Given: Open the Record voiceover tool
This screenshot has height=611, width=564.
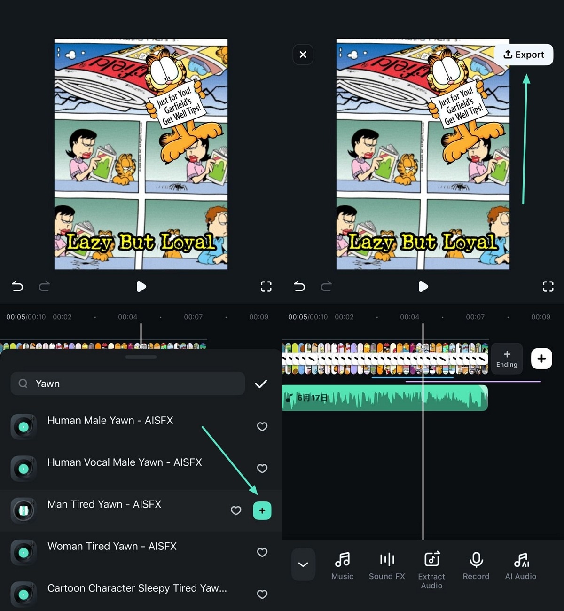Looking at the screenshot, I should point(476,566).
